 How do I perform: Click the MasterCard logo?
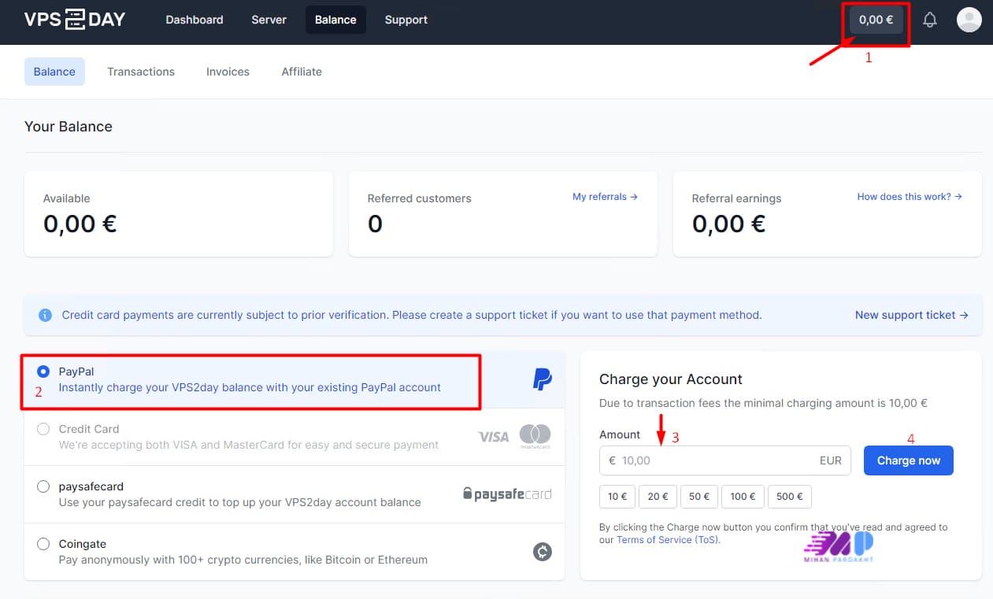(x=535, y=435)
